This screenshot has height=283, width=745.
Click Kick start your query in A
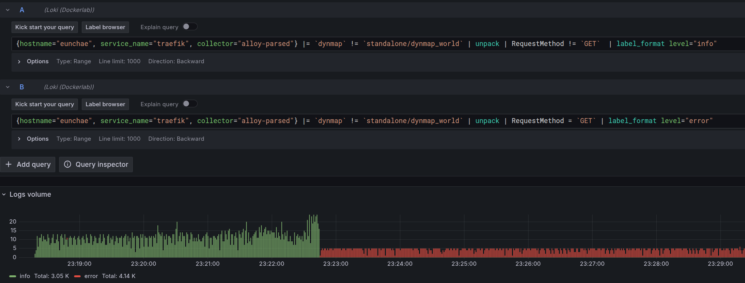coord(45,27)
